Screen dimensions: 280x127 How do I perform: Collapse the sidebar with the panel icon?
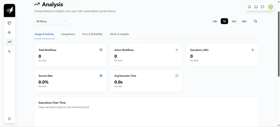(x=10, y=119)
